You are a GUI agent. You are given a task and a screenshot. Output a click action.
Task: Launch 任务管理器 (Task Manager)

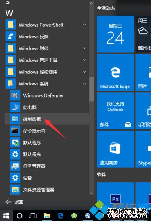click(x=47, y=166)
